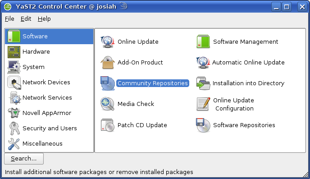Click the System computer gear icon
The width and height of the screenshot is (310, 179).
pyautogui.click(x=14, y=67)
